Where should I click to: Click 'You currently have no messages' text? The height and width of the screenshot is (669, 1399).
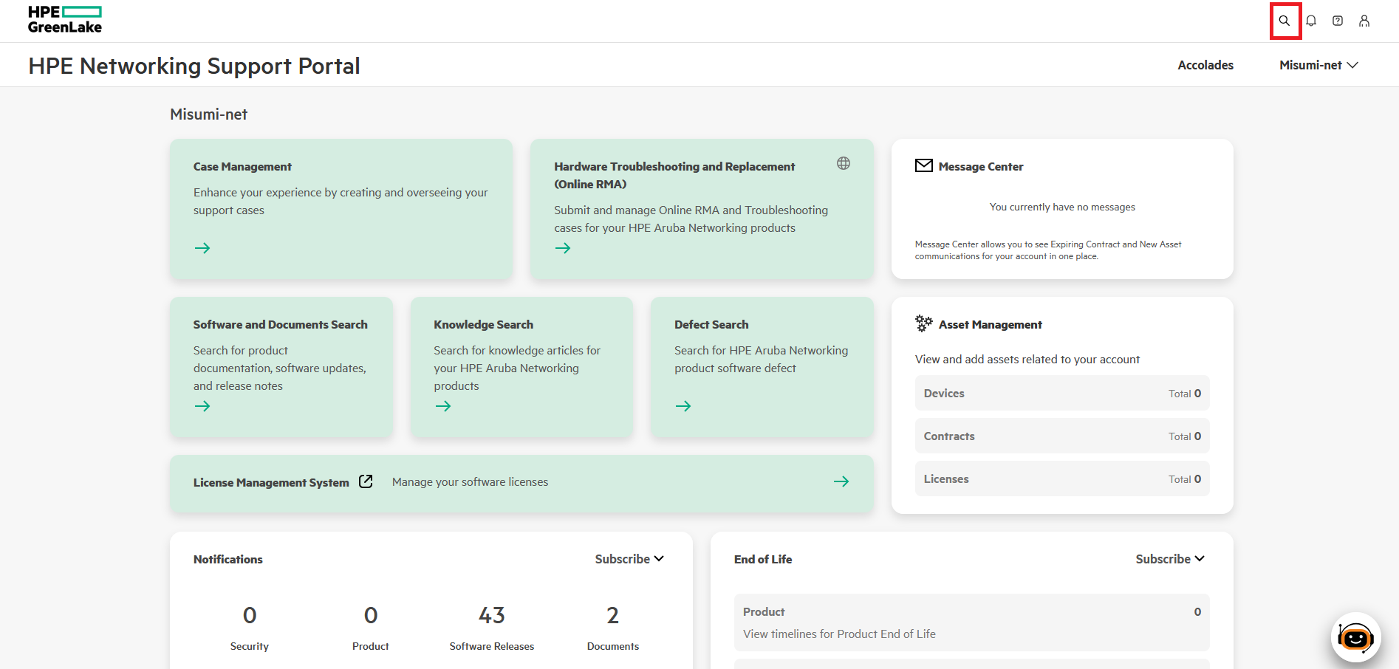1062,207
